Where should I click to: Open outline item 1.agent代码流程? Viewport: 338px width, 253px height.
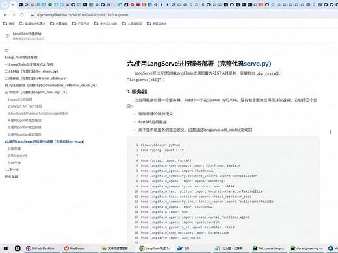tap(20, 99)
